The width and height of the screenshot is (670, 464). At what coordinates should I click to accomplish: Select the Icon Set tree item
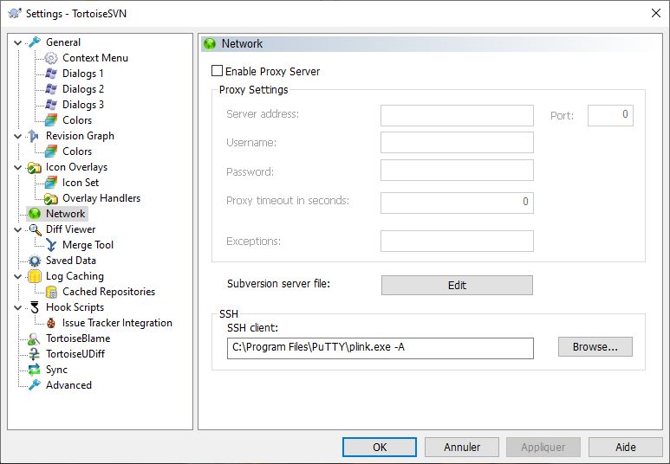(x=81, y=183)
